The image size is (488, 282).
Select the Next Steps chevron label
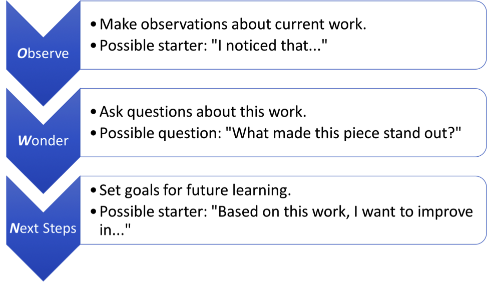(x=43, y=228)
